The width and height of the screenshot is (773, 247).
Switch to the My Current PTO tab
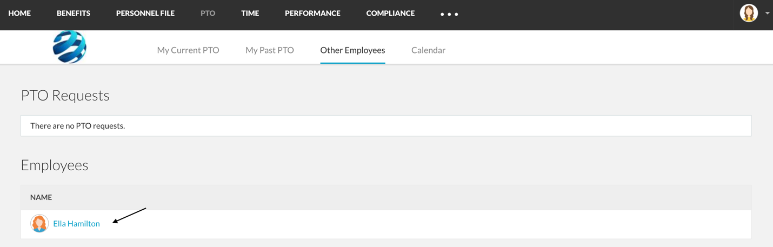click(x=188, y=50)
